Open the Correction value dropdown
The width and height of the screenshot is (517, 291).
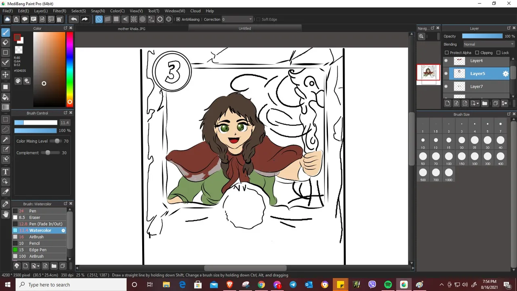point(237,19)
